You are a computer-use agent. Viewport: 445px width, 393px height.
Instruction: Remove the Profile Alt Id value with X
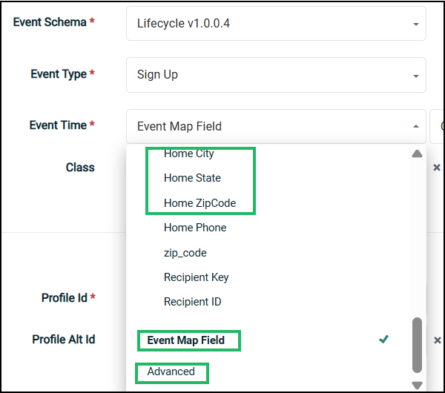coord(437,340)
